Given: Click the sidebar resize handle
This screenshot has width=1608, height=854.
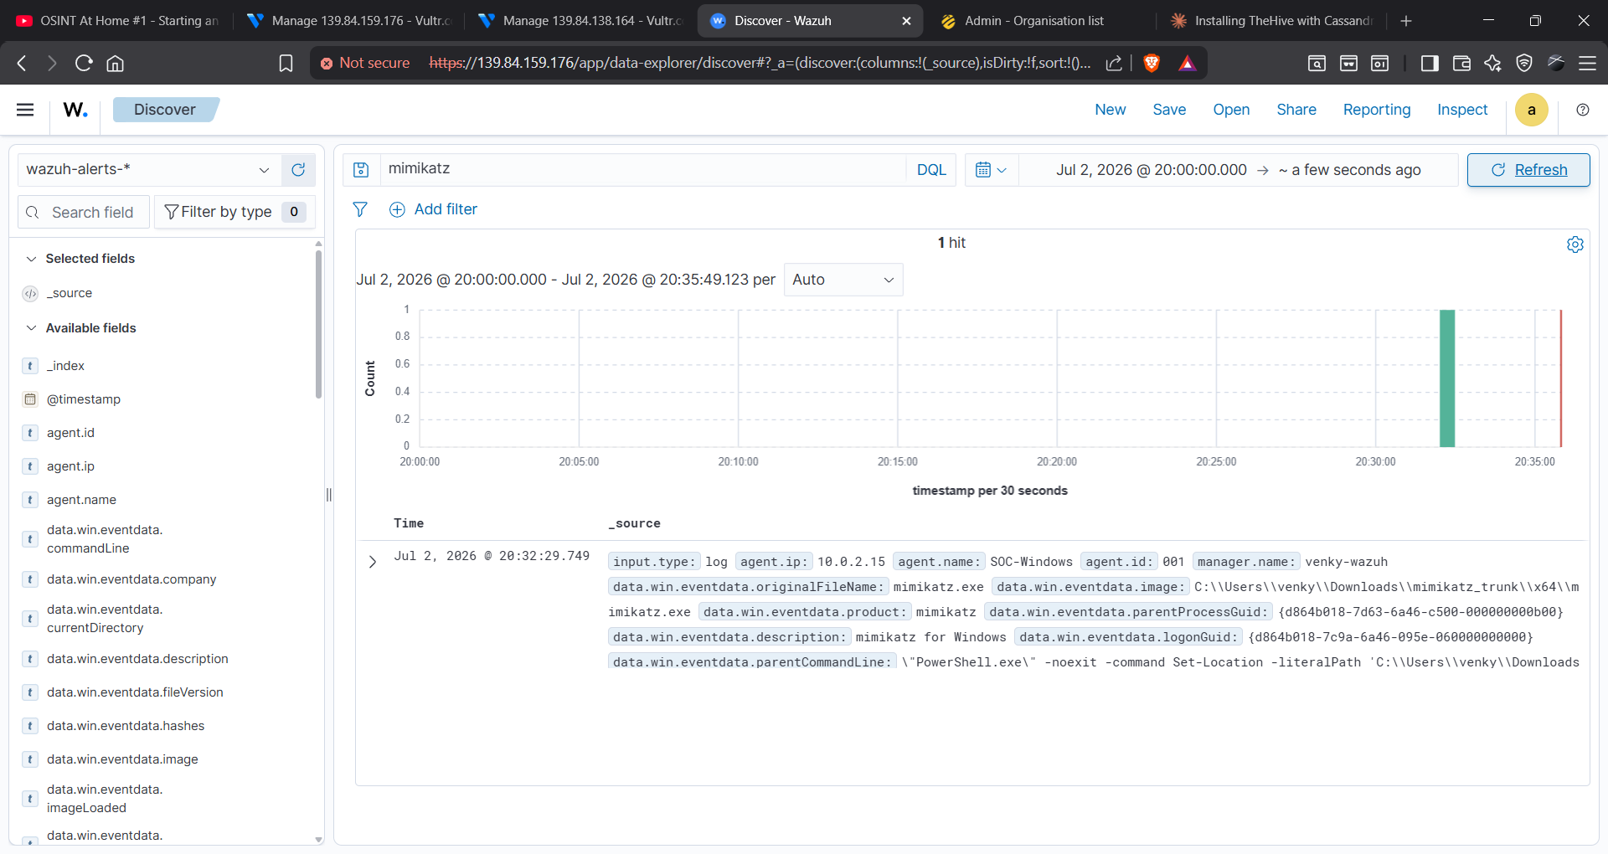Looking at the screenshot, I should point(329,495).
